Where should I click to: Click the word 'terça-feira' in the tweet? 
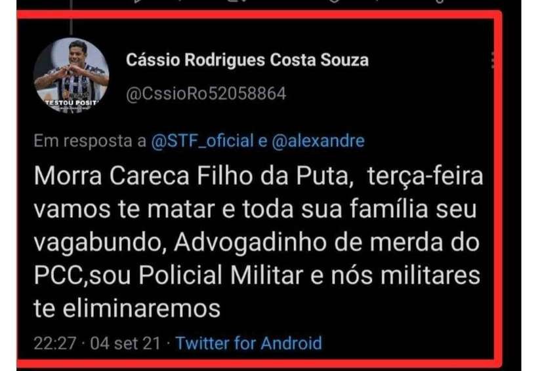(425, 176)
